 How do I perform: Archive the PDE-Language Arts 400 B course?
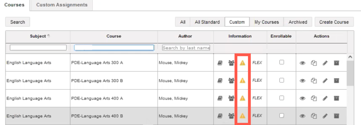click(x=336, y=116)
